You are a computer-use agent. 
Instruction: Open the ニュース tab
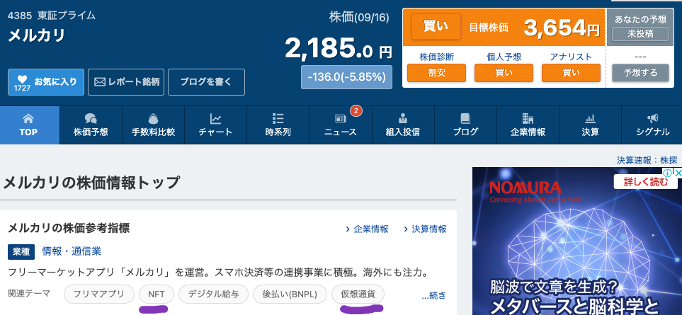[341, 125]
